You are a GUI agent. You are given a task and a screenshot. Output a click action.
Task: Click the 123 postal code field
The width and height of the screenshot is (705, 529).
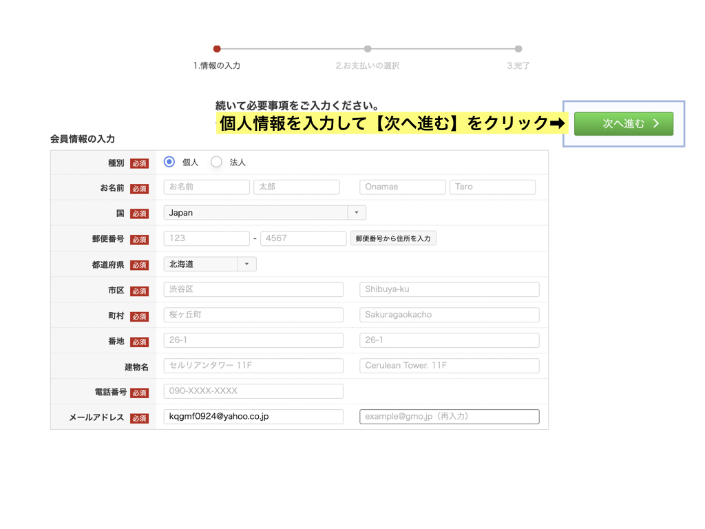(207, 238)
